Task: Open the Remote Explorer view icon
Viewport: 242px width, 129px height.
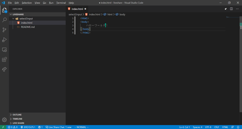Action: [4, 50]
